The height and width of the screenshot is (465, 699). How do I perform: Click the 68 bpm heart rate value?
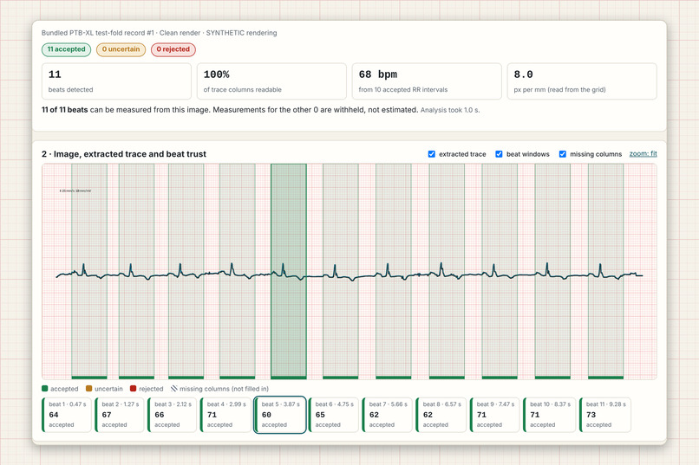click(x=378, y=74)
